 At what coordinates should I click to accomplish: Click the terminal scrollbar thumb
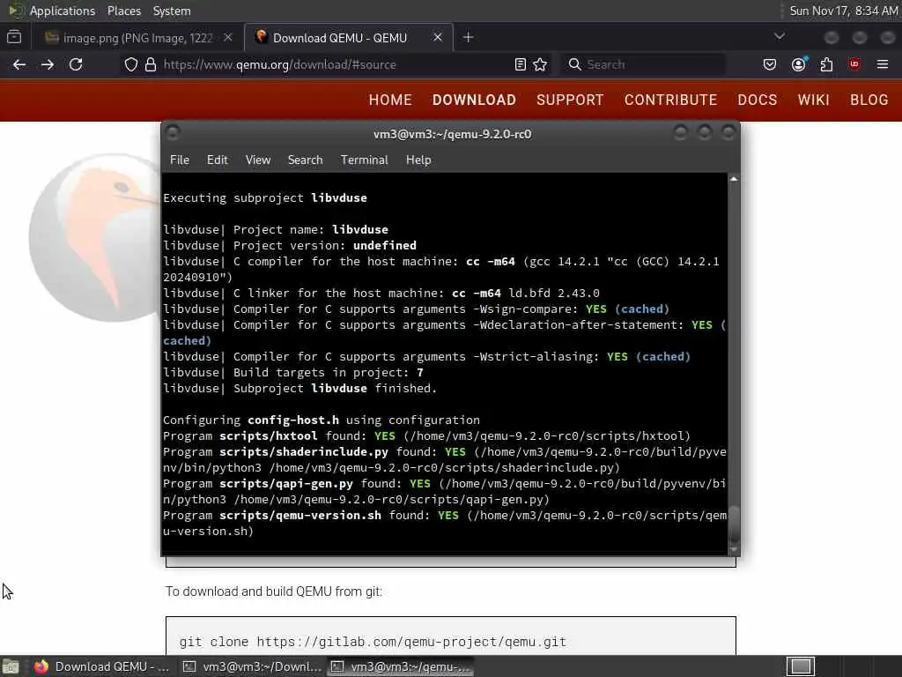pyautogui.click(x=734, y=524)
